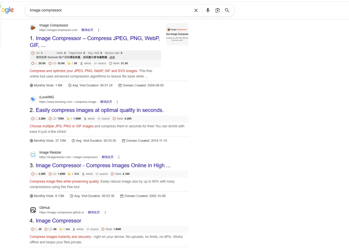Click the GitHub result favicon
349x248 pixels.
[x=33, y=210]
